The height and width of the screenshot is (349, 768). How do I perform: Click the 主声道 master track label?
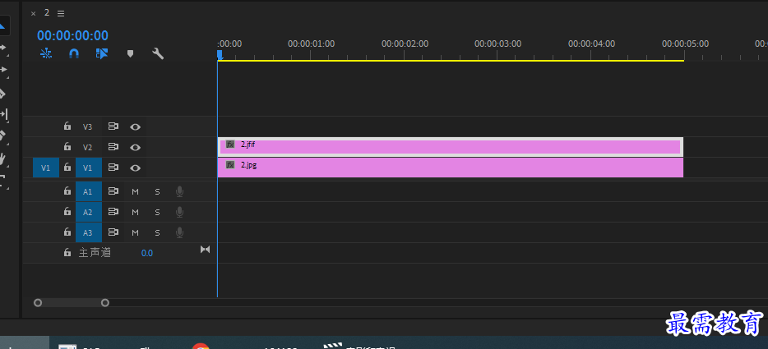click(95, 253)
